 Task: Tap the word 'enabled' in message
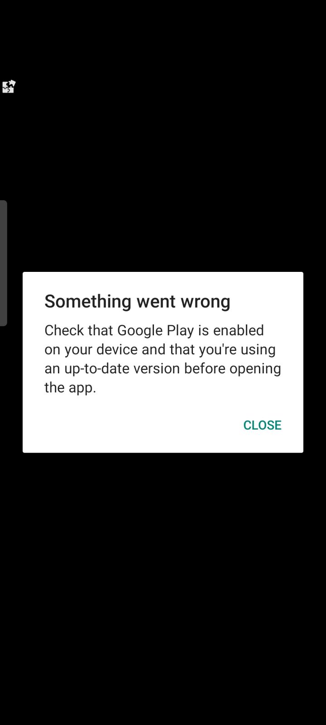click(238, 330)
